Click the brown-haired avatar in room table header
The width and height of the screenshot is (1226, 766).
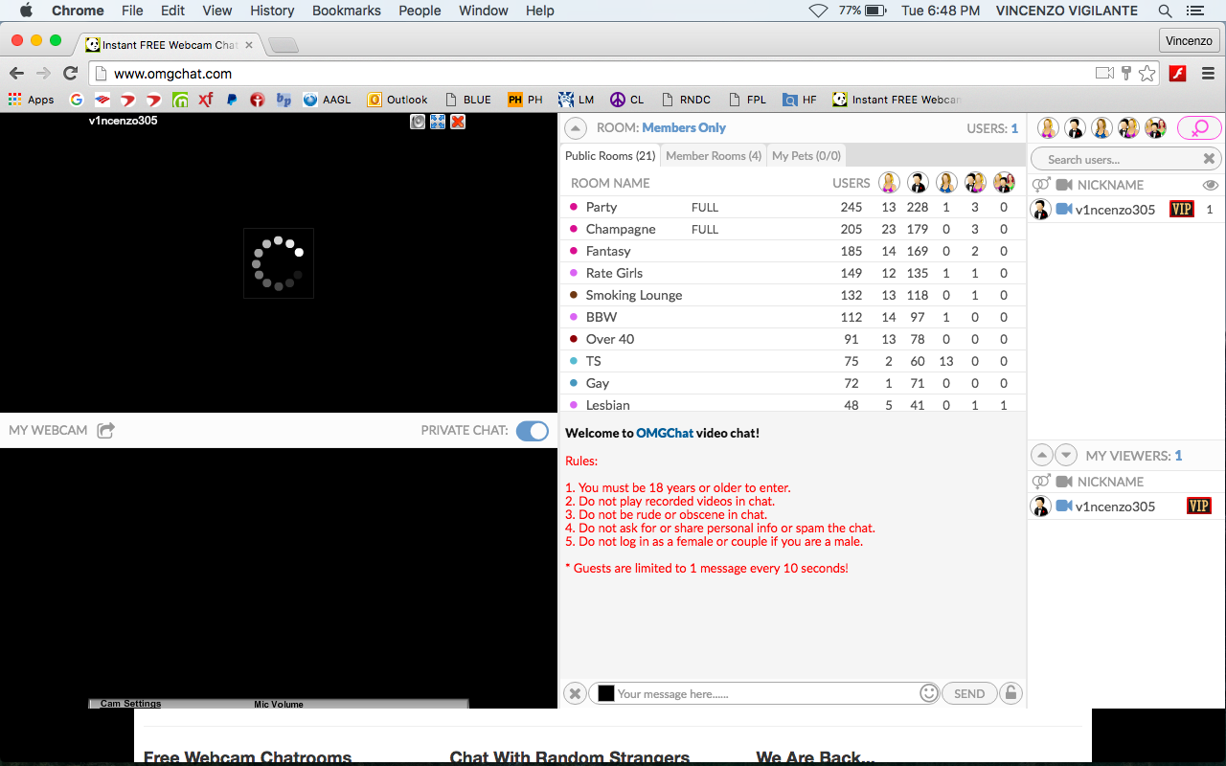(947, 183)
